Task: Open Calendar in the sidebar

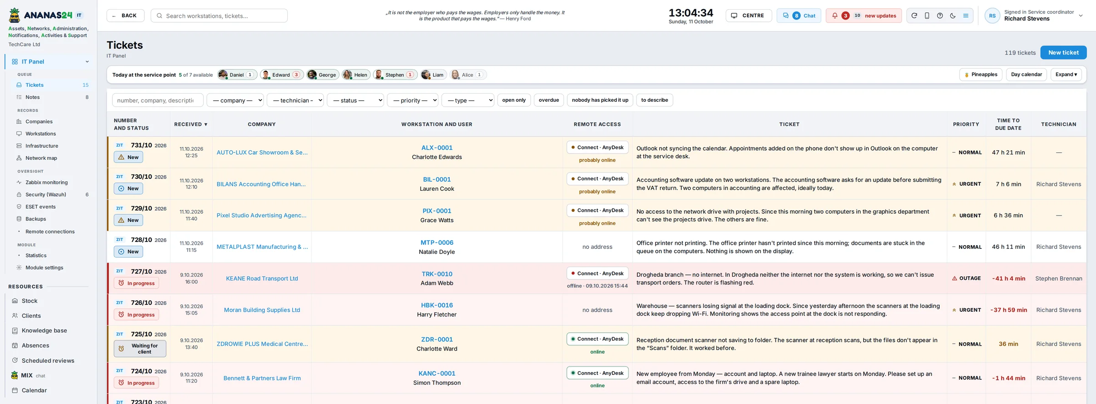Action: click(49, 390)
